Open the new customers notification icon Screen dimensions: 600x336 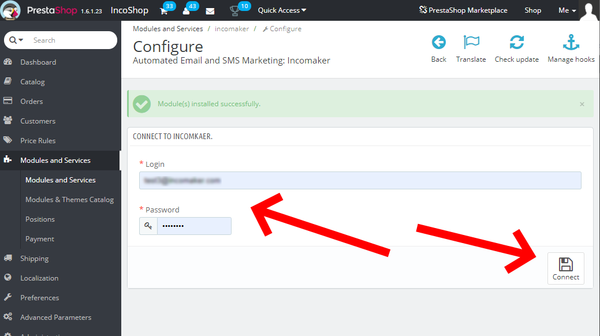pos(187,11)
